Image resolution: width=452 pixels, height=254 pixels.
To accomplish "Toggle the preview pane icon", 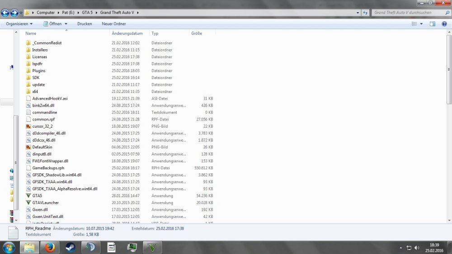I will click(433, 24).
